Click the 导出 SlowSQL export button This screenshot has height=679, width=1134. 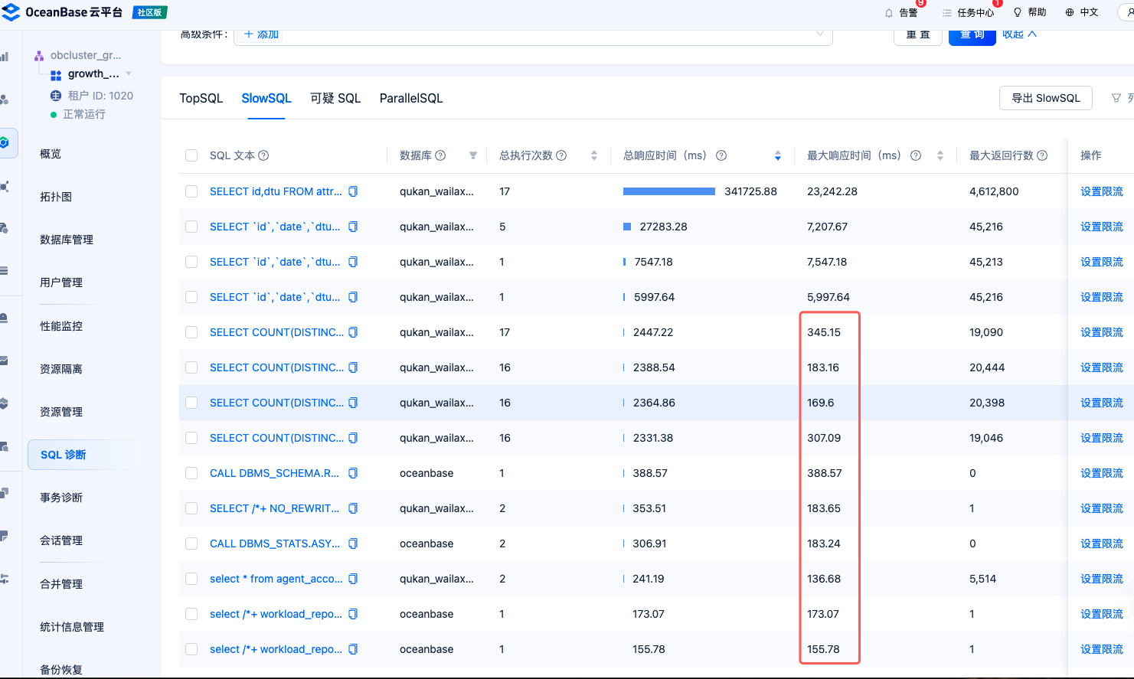[x=1046, y=98]
